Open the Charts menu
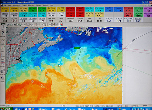The height and width of the screenshot is (110, 152). [x=24, y=5]
